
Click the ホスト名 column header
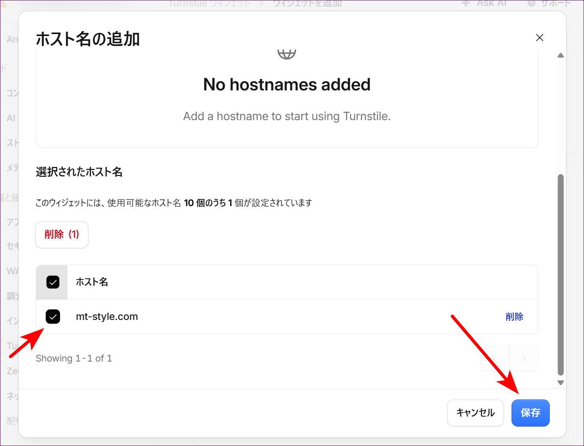click(x=92, y=282)
